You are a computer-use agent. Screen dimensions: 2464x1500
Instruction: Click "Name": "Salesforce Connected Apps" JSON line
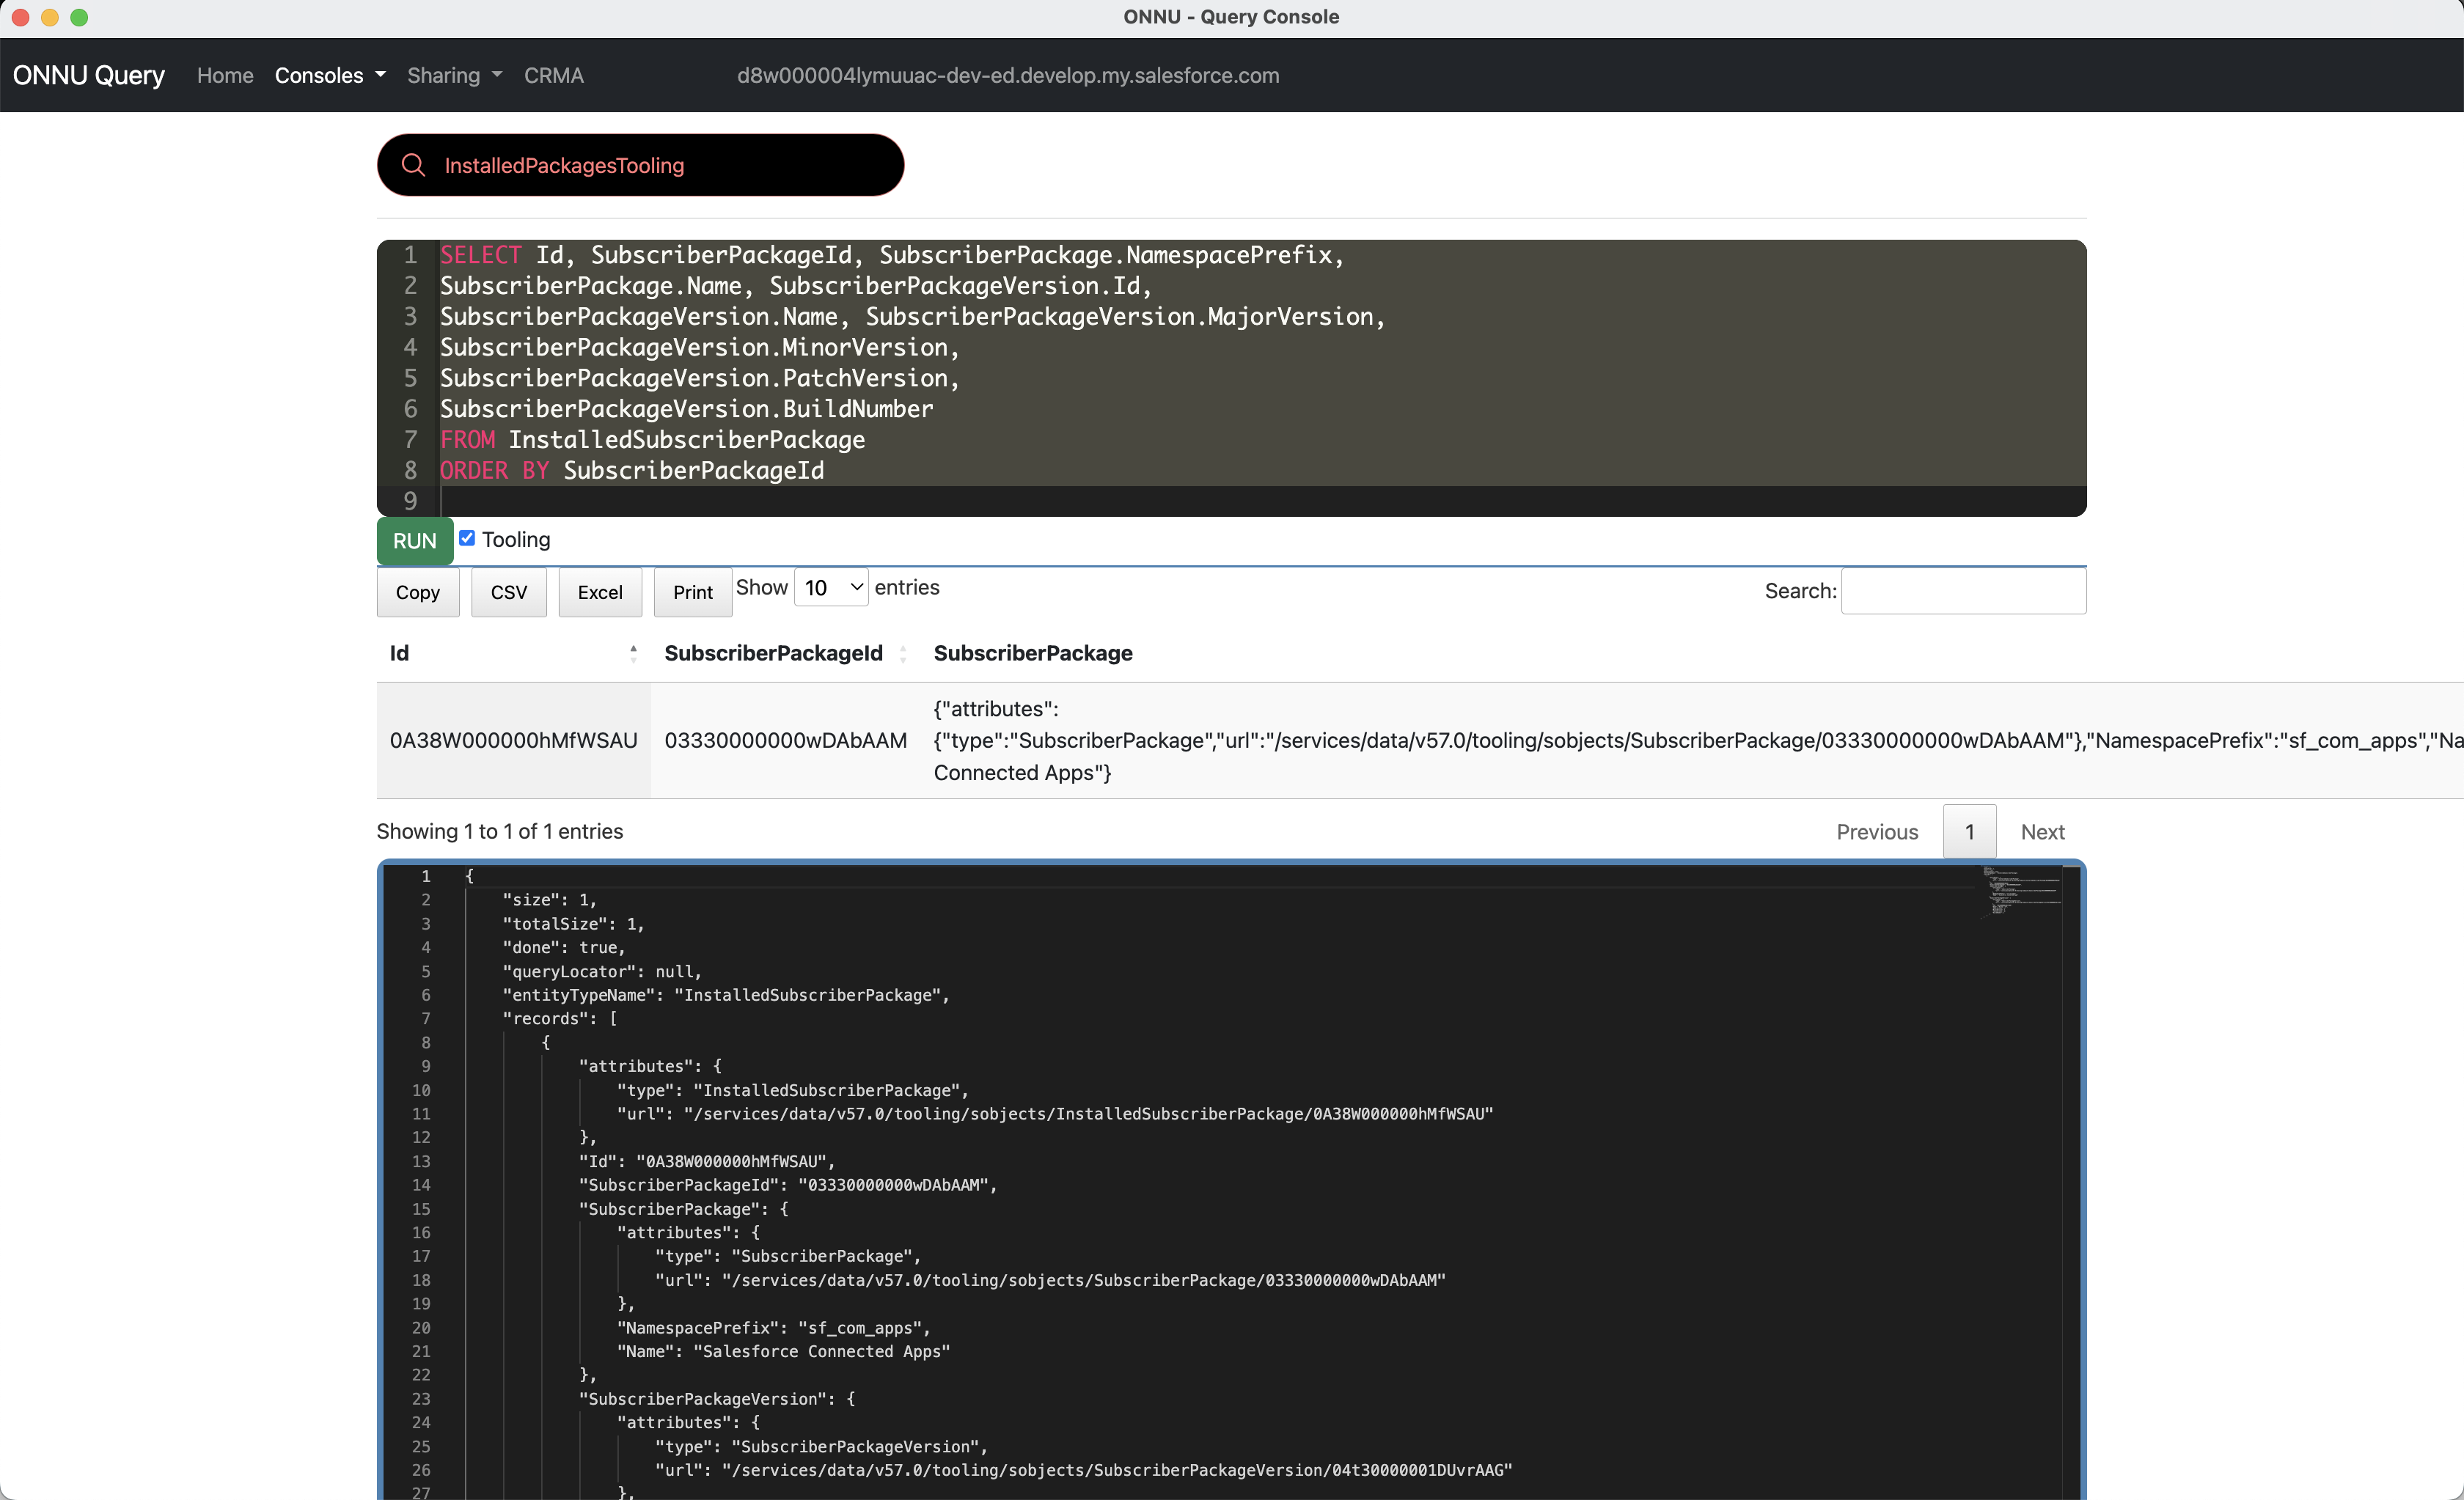[783, 1352]
